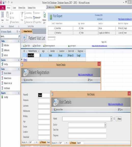Viewport: 132px width, 147px height.
Task: Click Remove Sort in the ribbon
Action: (x=28, y=22)
